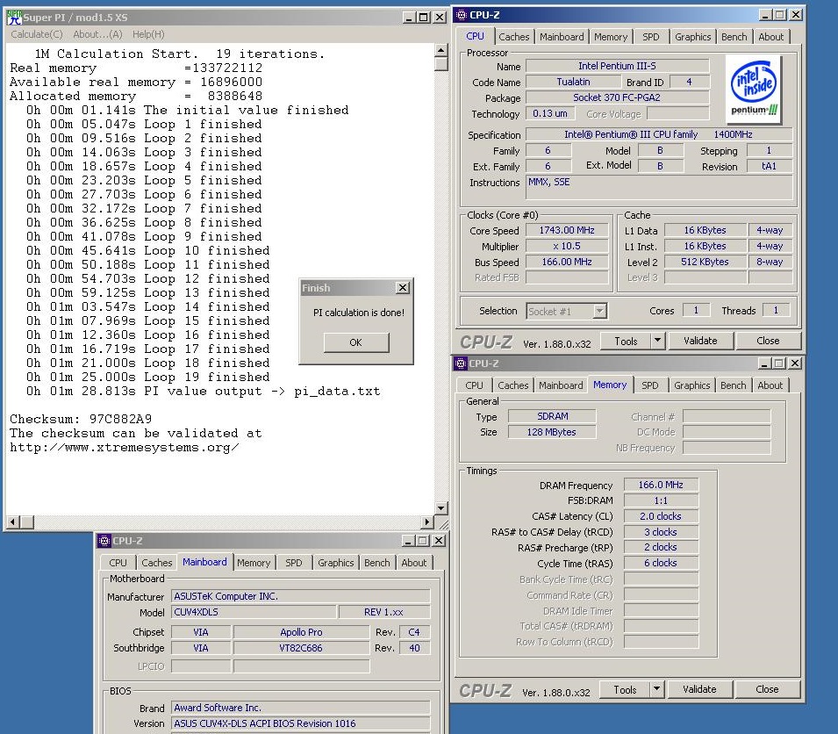
Task: Click top CPU-Z window title icon
Action: (461, 15)
